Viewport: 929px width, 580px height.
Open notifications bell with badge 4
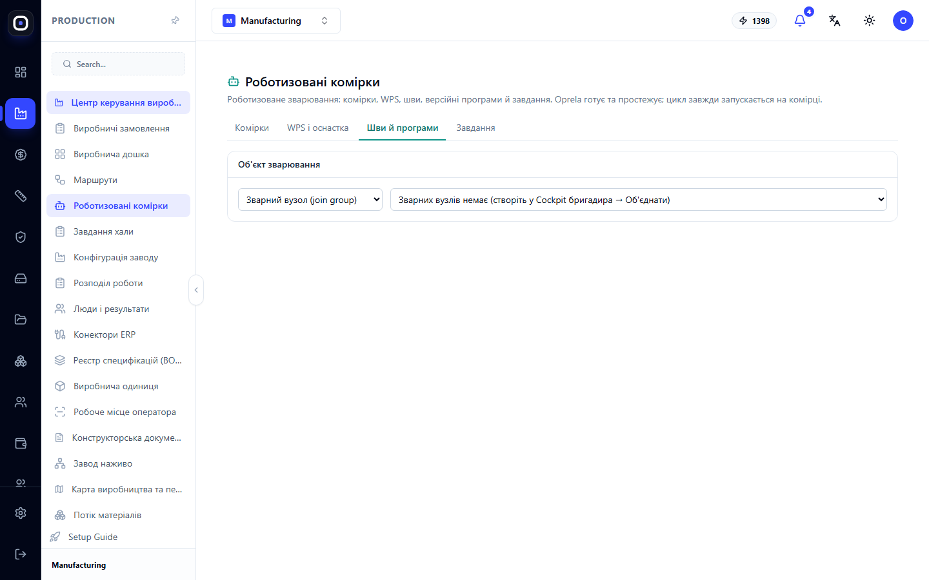pyautogui.click(x=800, y=21)
